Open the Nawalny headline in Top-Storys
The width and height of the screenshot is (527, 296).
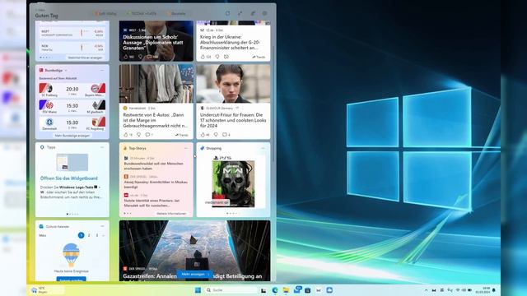156,184
